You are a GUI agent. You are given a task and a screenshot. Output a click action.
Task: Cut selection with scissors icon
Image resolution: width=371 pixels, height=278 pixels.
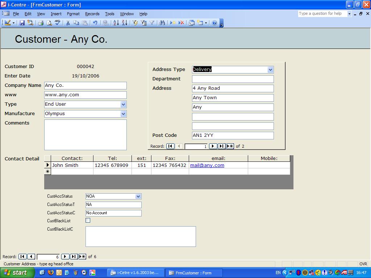click(x=68, y=23)
